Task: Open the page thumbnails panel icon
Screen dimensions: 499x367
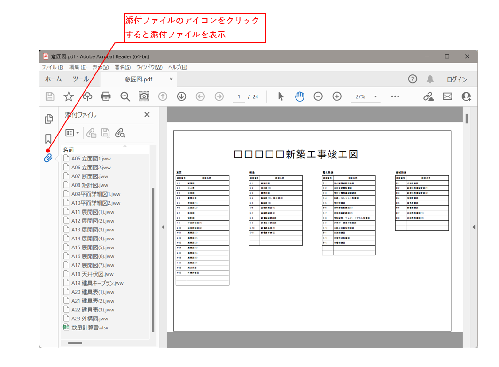Action: tap(48, 119)
